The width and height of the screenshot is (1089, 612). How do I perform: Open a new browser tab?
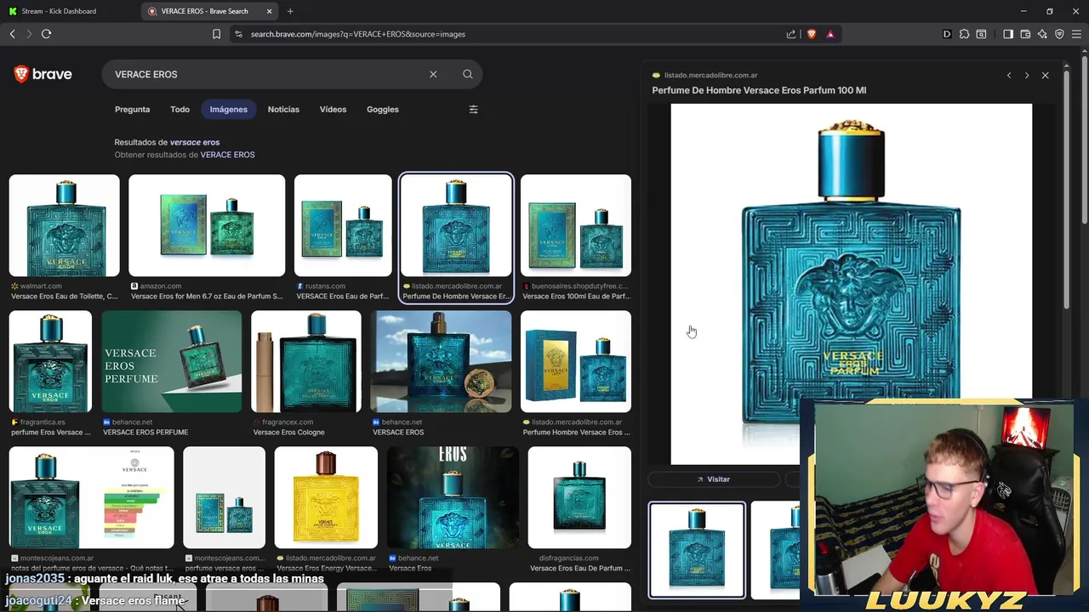290,11
